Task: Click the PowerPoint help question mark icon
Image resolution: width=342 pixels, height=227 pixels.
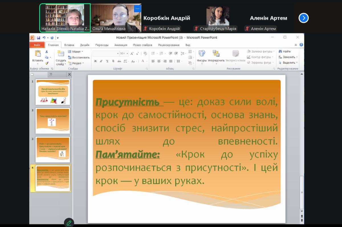Action: pos(301,45)
